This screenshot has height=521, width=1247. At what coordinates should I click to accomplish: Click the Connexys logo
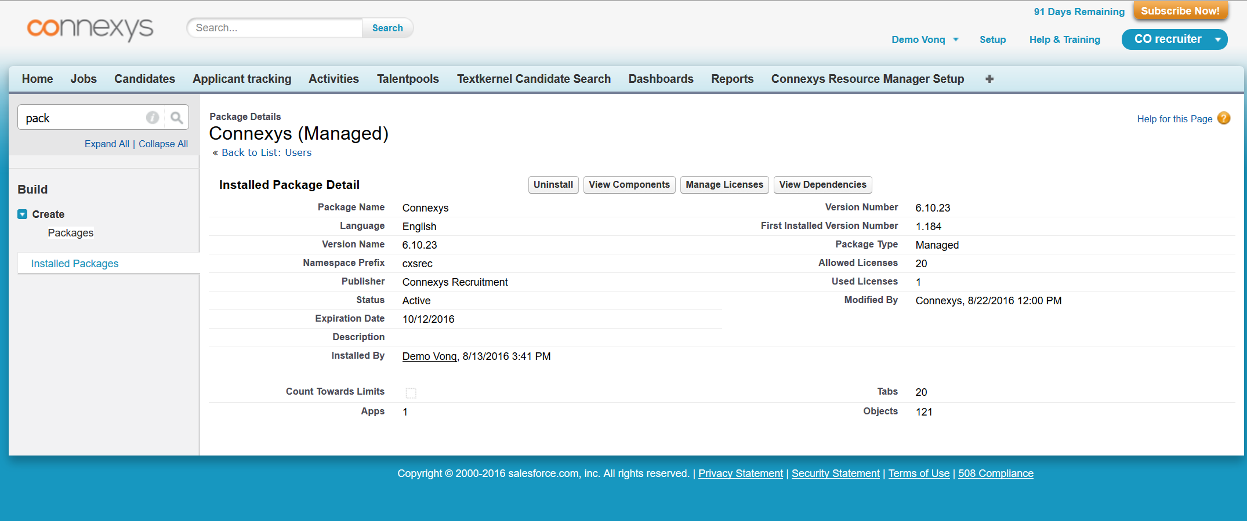pos(90,28)
